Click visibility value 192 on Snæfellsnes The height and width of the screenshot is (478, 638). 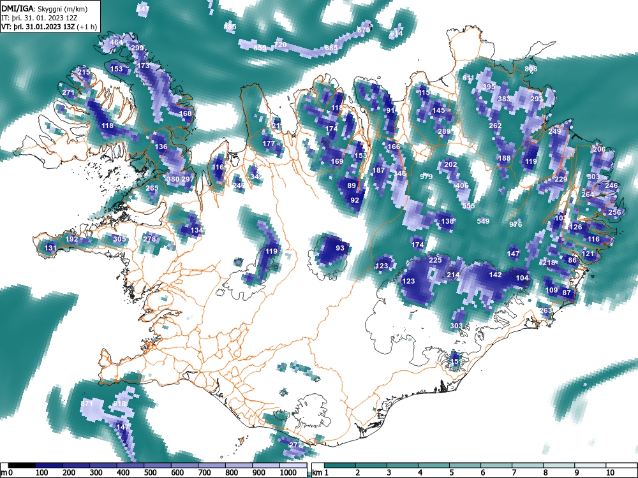tap(71, 239)
